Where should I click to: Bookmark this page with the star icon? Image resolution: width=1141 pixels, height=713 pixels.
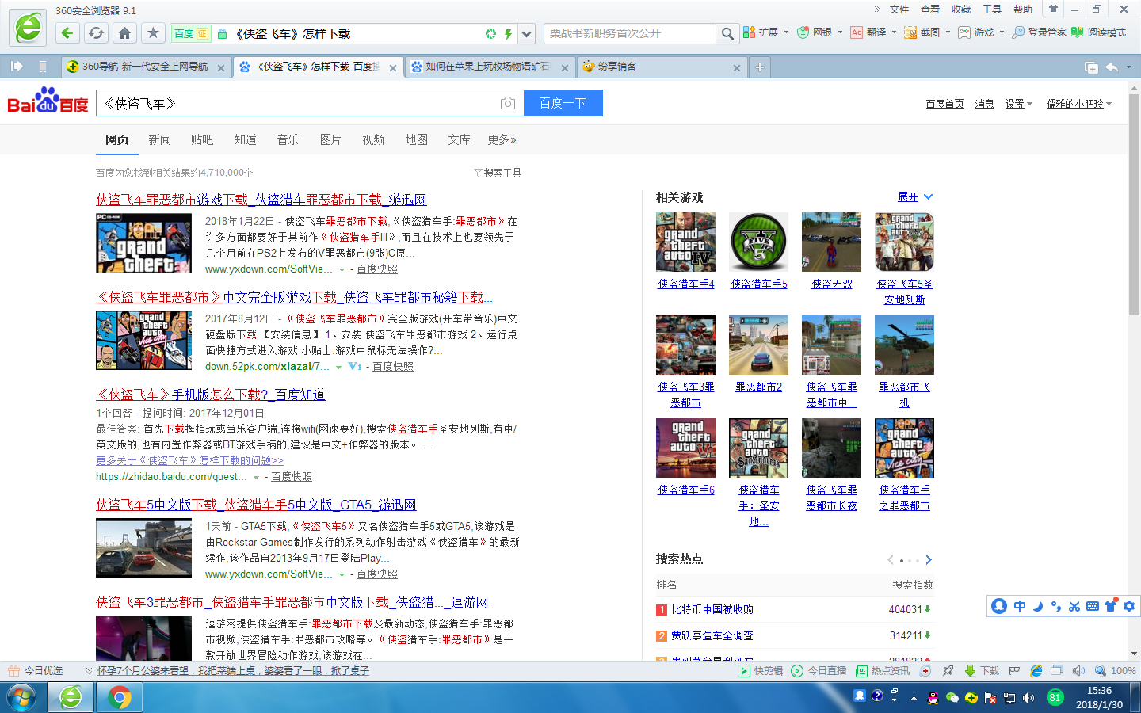click(153, 33)
